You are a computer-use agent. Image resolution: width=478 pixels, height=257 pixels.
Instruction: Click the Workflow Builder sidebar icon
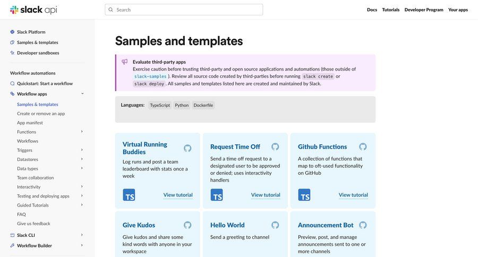(x=12, y=245)
